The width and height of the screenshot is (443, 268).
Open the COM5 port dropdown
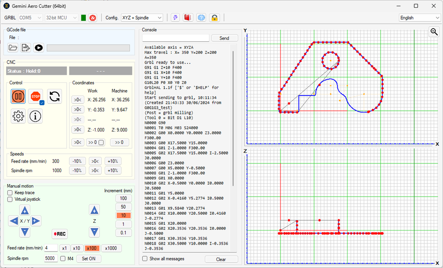point(30,18)
